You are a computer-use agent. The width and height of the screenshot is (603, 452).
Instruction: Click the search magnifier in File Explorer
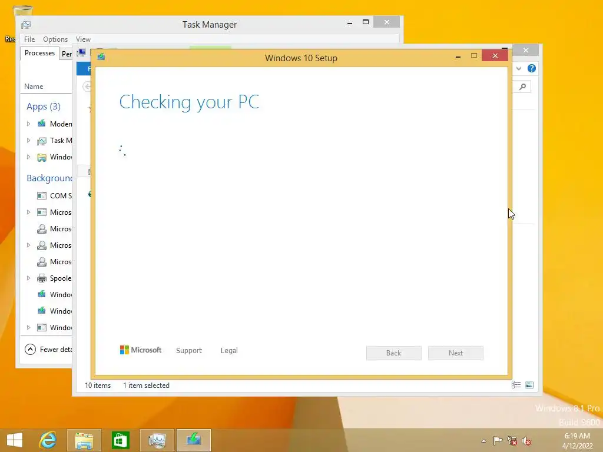pyautogui.click(x=523, y=87)
